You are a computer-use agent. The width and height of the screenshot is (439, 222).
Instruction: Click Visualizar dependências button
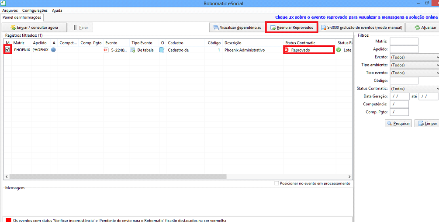237,28
